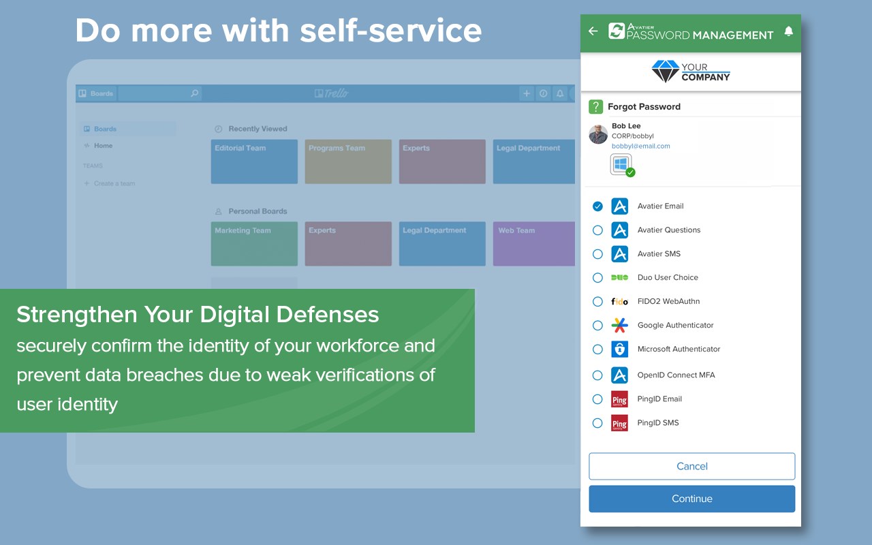Open the Experts board under Personal Boards
Image resolution: width=872 pixels, height=545 pixels.
[348, 244]
